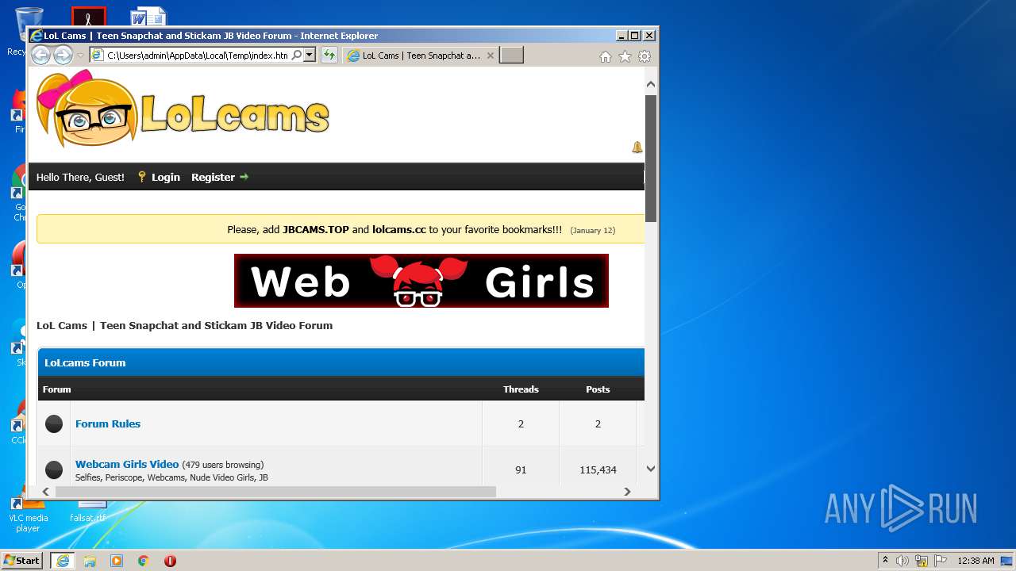Open Action Center flag in tray
This screenshot has height=571, width=1016.
click(941, 561)
